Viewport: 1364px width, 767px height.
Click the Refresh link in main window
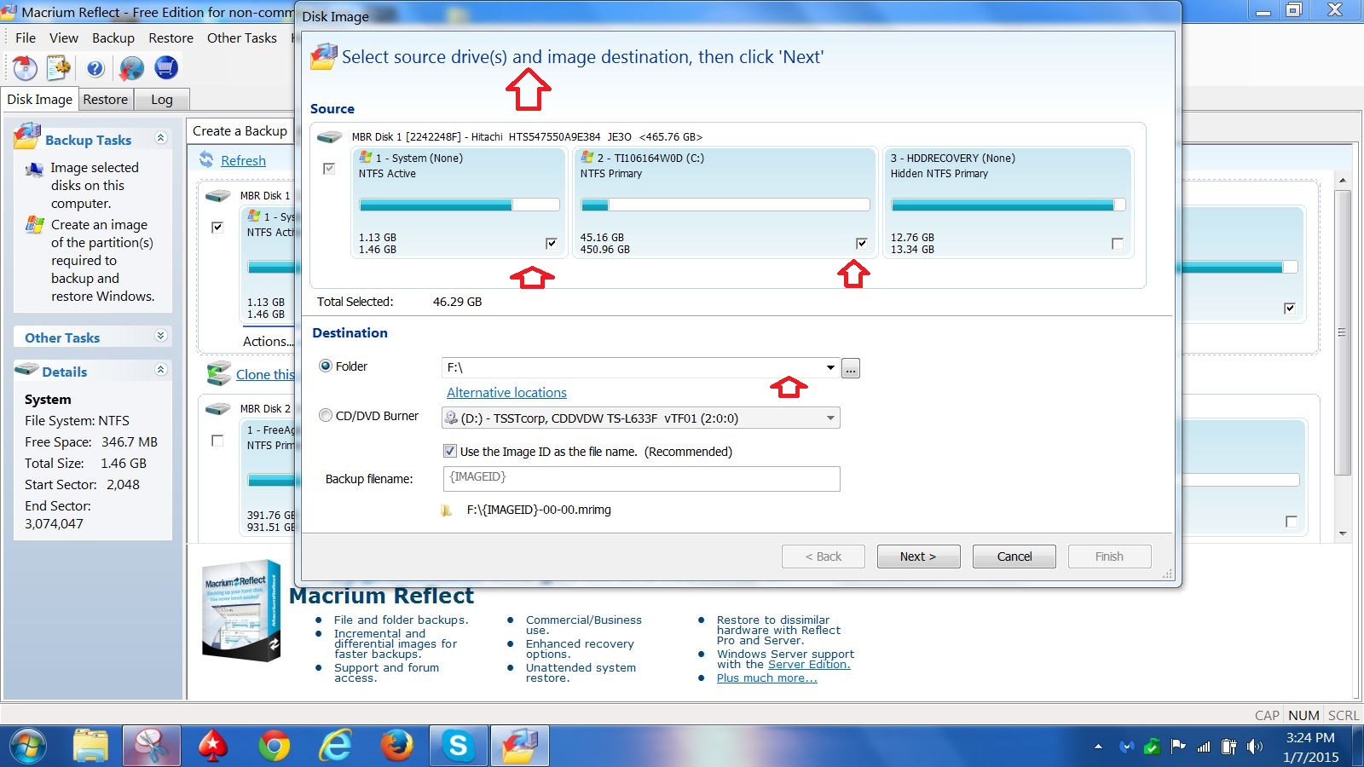(x=243, y=160)
